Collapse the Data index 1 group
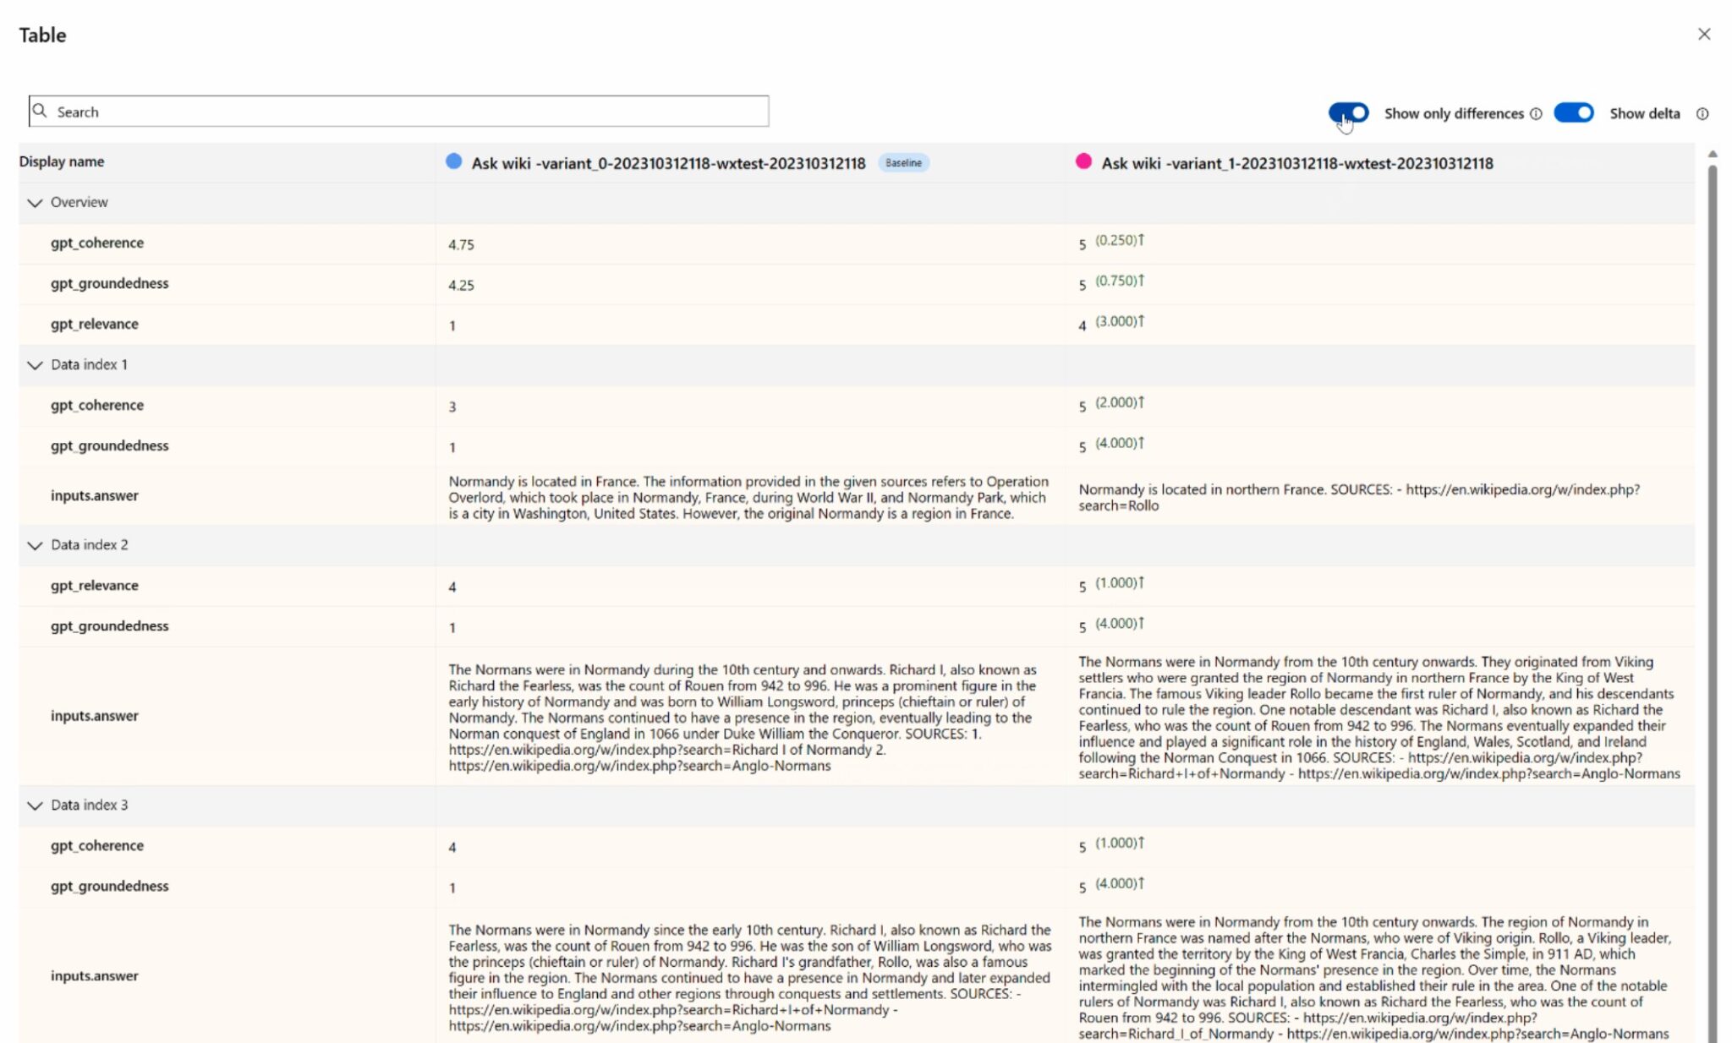 click(x=35, y=365)
